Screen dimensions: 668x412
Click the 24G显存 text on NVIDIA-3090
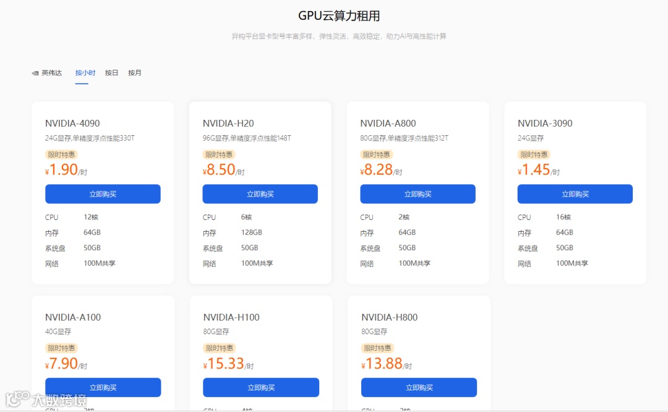[x=531, y=138]
